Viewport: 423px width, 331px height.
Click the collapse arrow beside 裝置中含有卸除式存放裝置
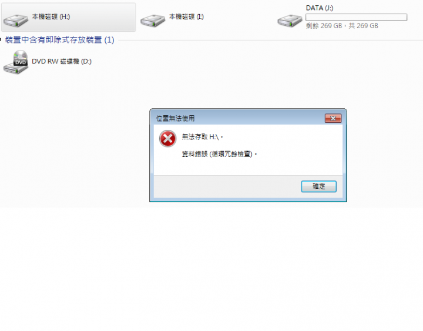pos(1,40)
